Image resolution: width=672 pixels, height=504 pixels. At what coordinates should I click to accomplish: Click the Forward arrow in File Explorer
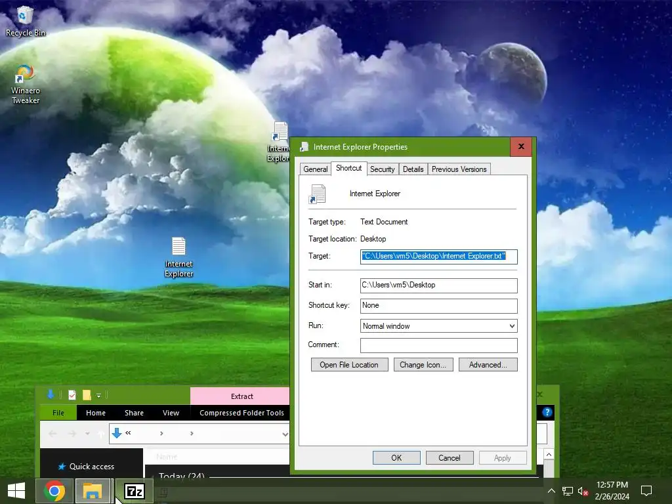(x=72, y=434)
